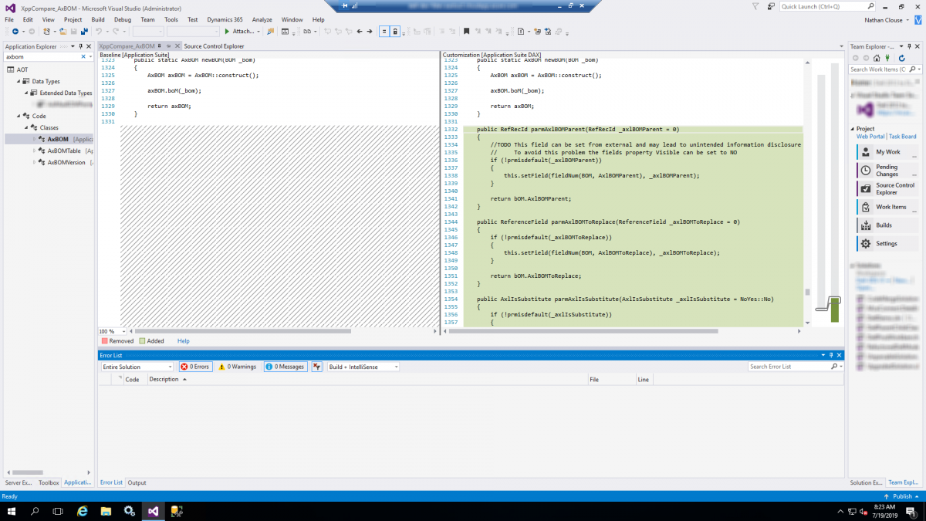Switch to the Source Control Explorer tab
This screenshot has height=521, width=926.
tap(214, 46)
